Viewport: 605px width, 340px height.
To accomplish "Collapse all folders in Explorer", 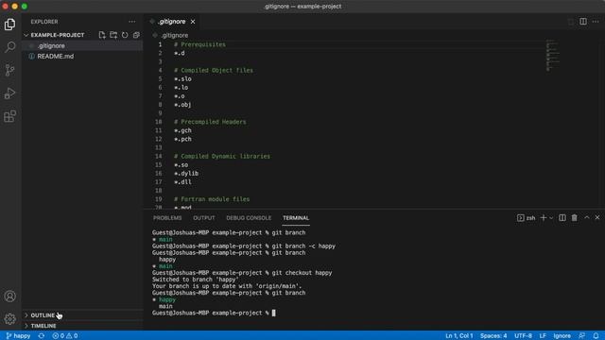I will click(x=136, y=35).
